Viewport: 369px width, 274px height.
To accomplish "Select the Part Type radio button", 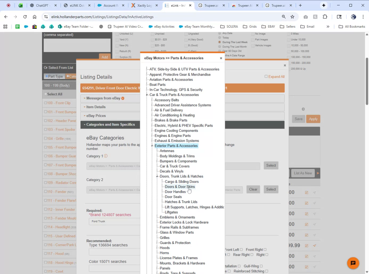I will 46,76.
